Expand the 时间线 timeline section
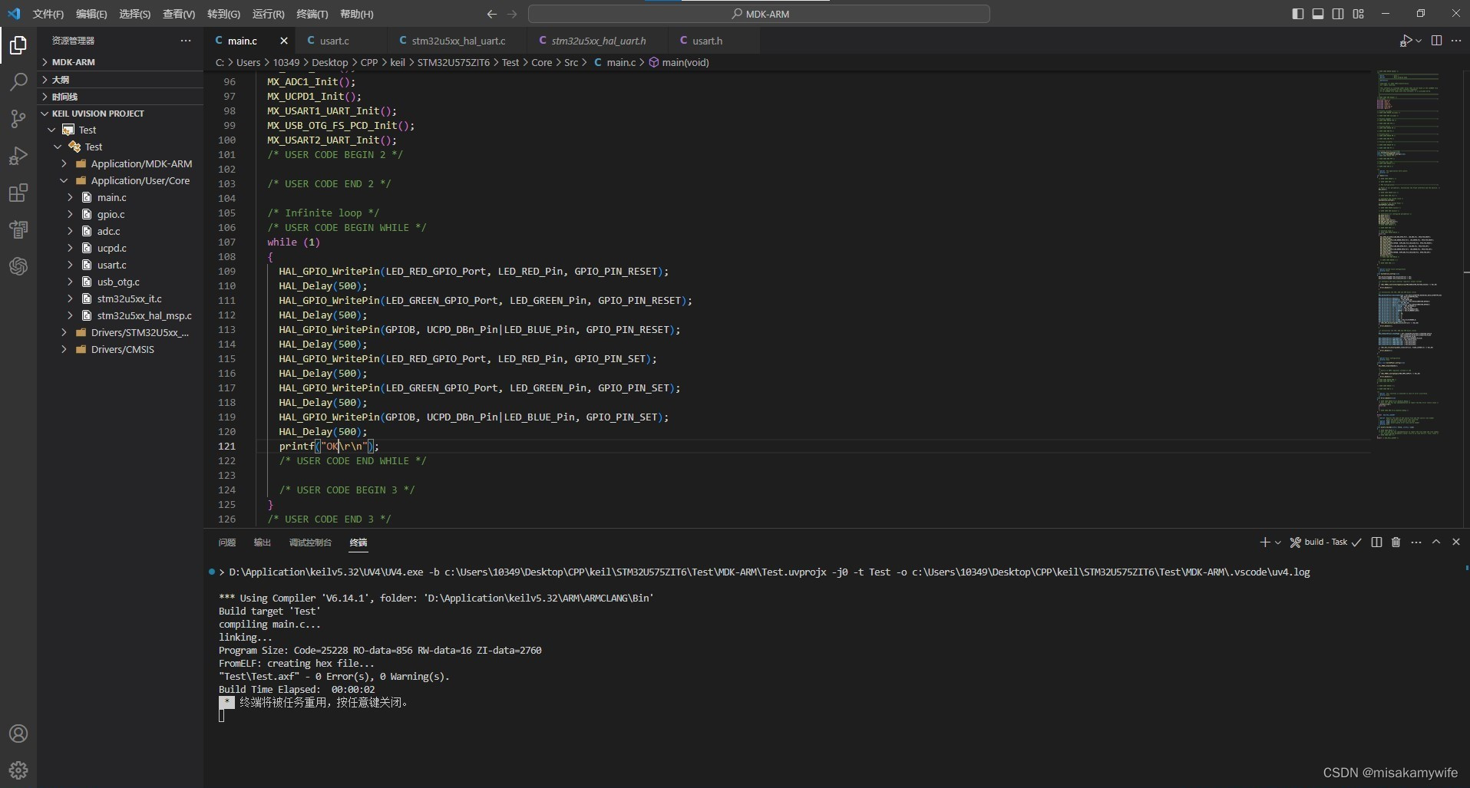This screenshot has width=1470, height=788. (121, 97)
